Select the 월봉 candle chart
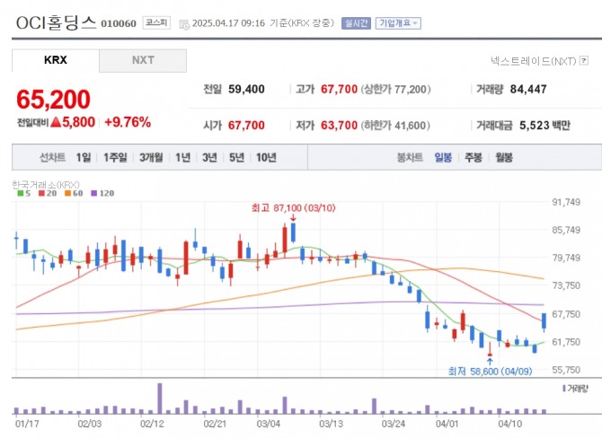Screen dimensions: 602x438 504,157
